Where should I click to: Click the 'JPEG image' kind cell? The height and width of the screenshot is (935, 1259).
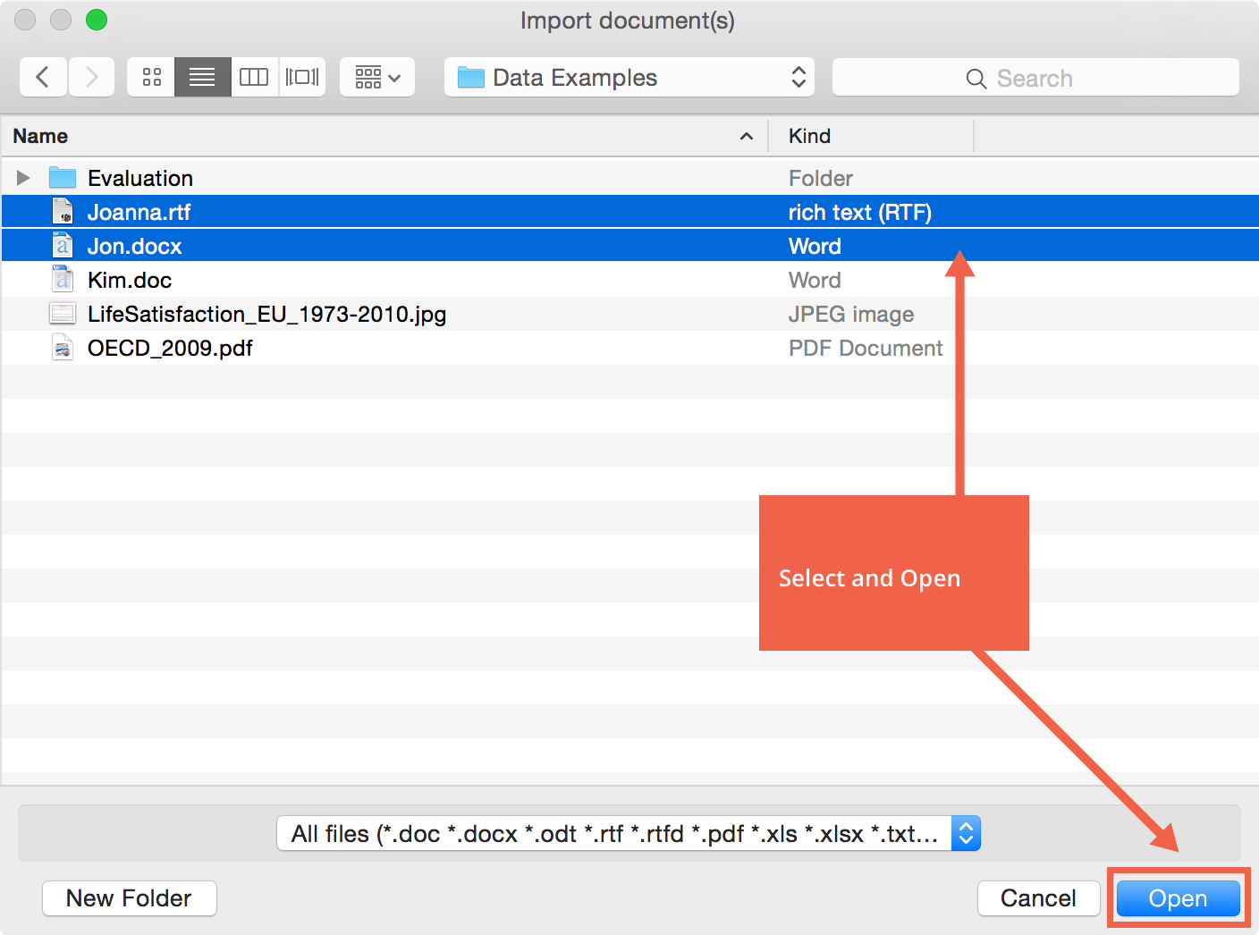(851, 314)
